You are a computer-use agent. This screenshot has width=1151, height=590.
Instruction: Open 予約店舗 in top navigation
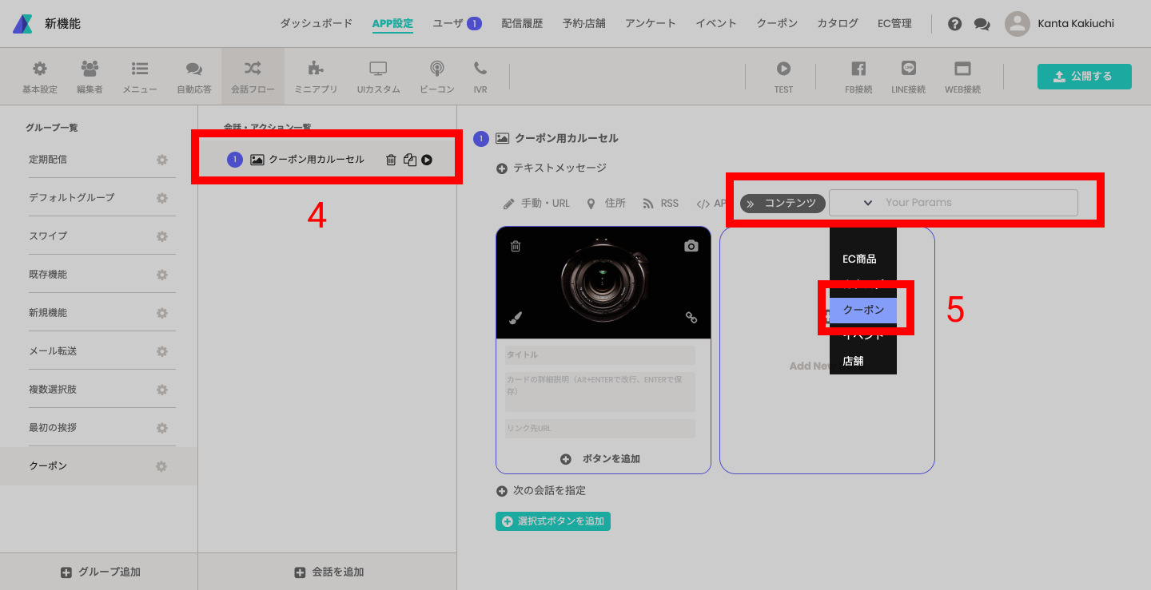coord(584,23)
